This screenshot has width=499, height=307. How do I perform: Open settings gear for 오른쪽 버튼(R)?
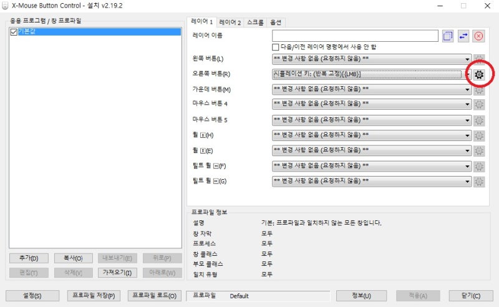click(x=479, y=74)
